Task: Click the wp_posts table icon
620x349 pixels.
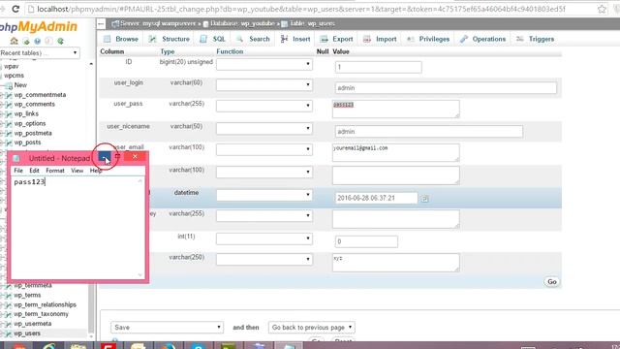Action: (x=9, y=143)
